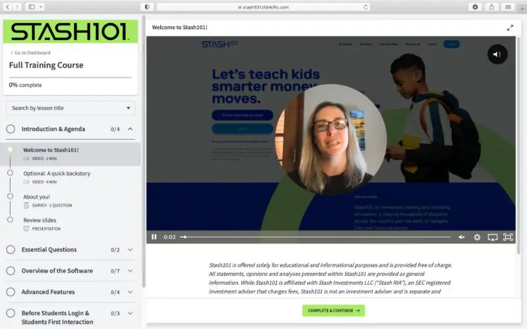This screenshot has height=329, width=527.
Task: Click the AirPlay icon in video controls
Action: coord(492,238)
